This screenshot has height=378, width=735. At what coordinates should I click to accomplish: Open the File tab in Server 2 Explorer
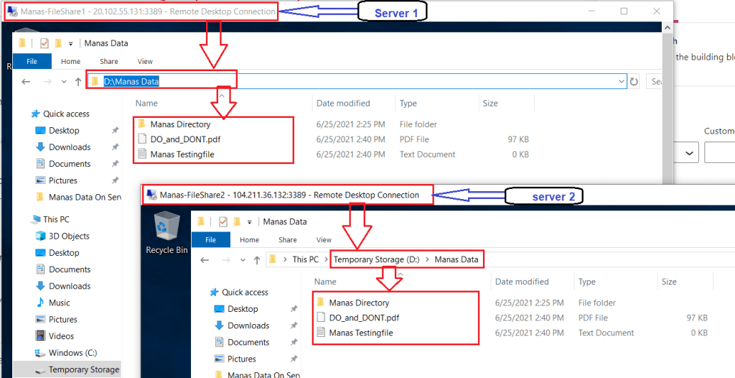[x=210, y=239]
